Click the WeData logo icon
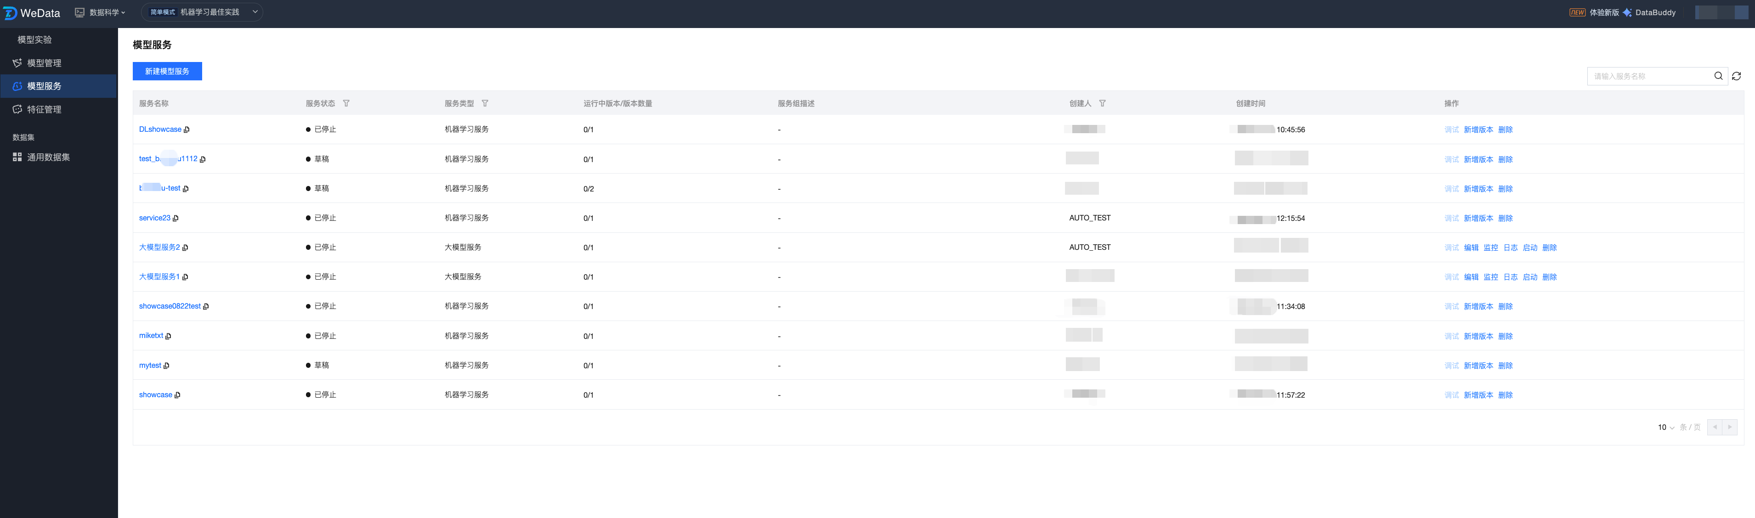This screenshot has height=518, width=1755. (10, 13)
